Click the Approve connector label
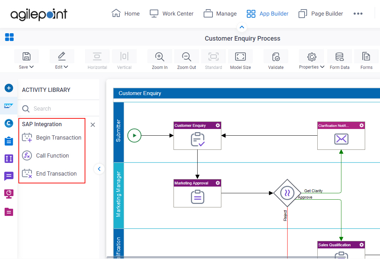Image resolution: width=380 pixels, height=259 pixels. point(305,197)
